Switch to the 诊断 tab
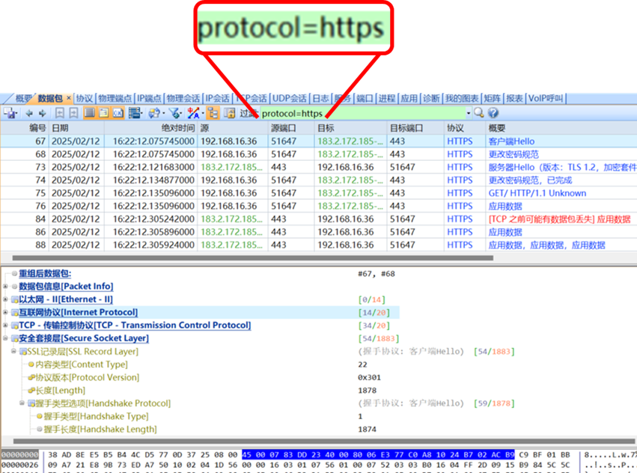Screen dimensions: 637x473 point(431,98)
